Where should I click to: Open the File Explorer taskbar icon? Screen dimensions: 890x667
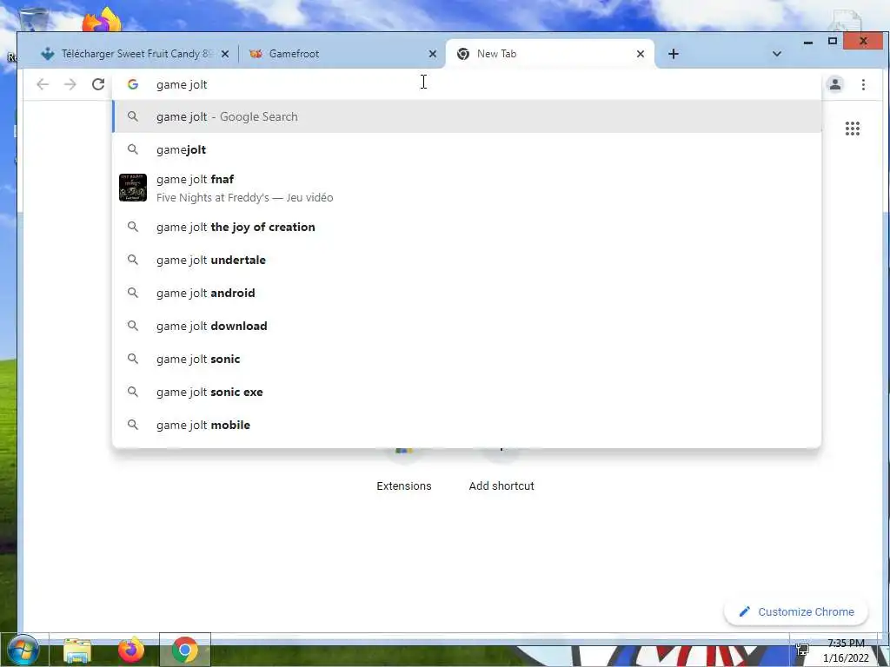pyautogui.click(x=77, y=650)
